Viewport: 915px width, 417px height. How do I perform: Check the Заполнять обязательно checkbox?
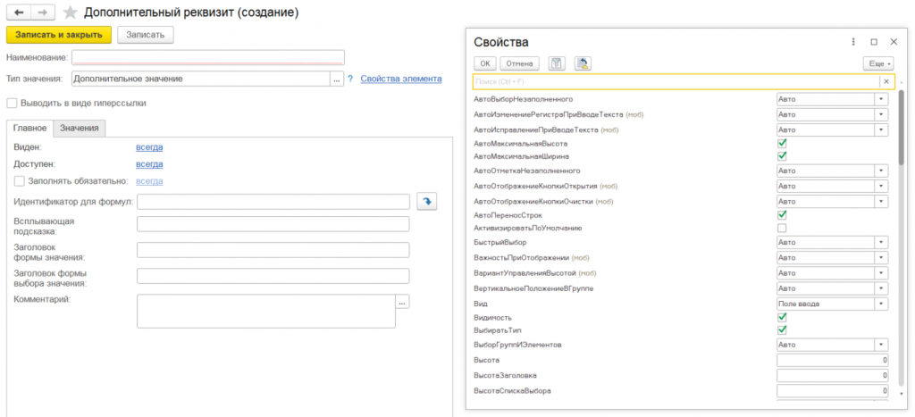pyautogui.click(x=20, y=181)
